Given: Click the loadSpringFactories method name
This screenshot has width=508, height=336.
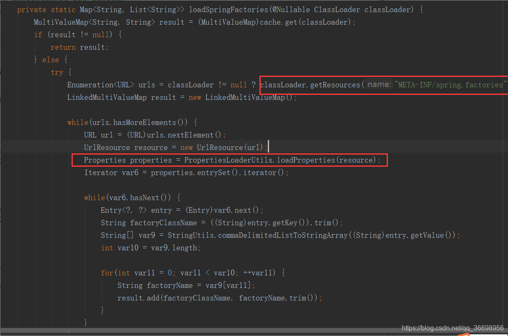Looking at the screenshot, I should [228, 10].
